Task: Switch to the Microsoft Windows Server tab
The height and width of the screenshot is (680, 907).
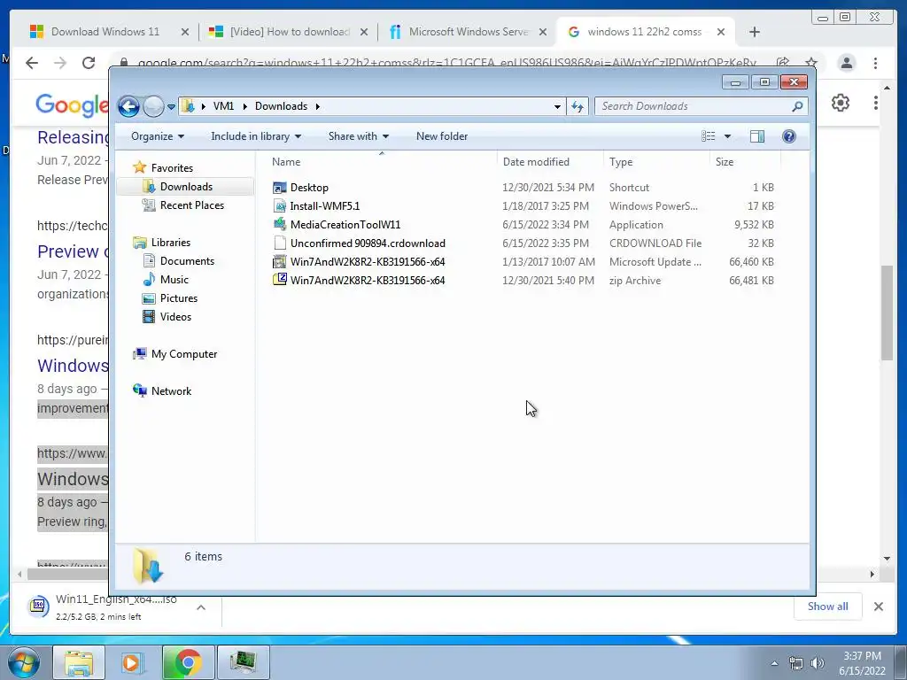Action: [x=468, y=32]
